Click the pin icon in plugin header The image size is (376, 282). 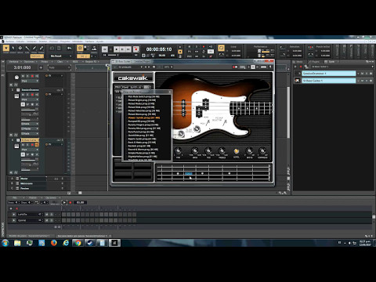[x=270, y=67]
